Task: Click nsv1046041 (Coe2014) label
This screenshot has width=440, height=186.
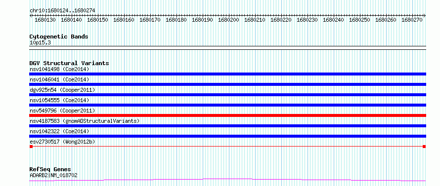Action: point(59,79)
